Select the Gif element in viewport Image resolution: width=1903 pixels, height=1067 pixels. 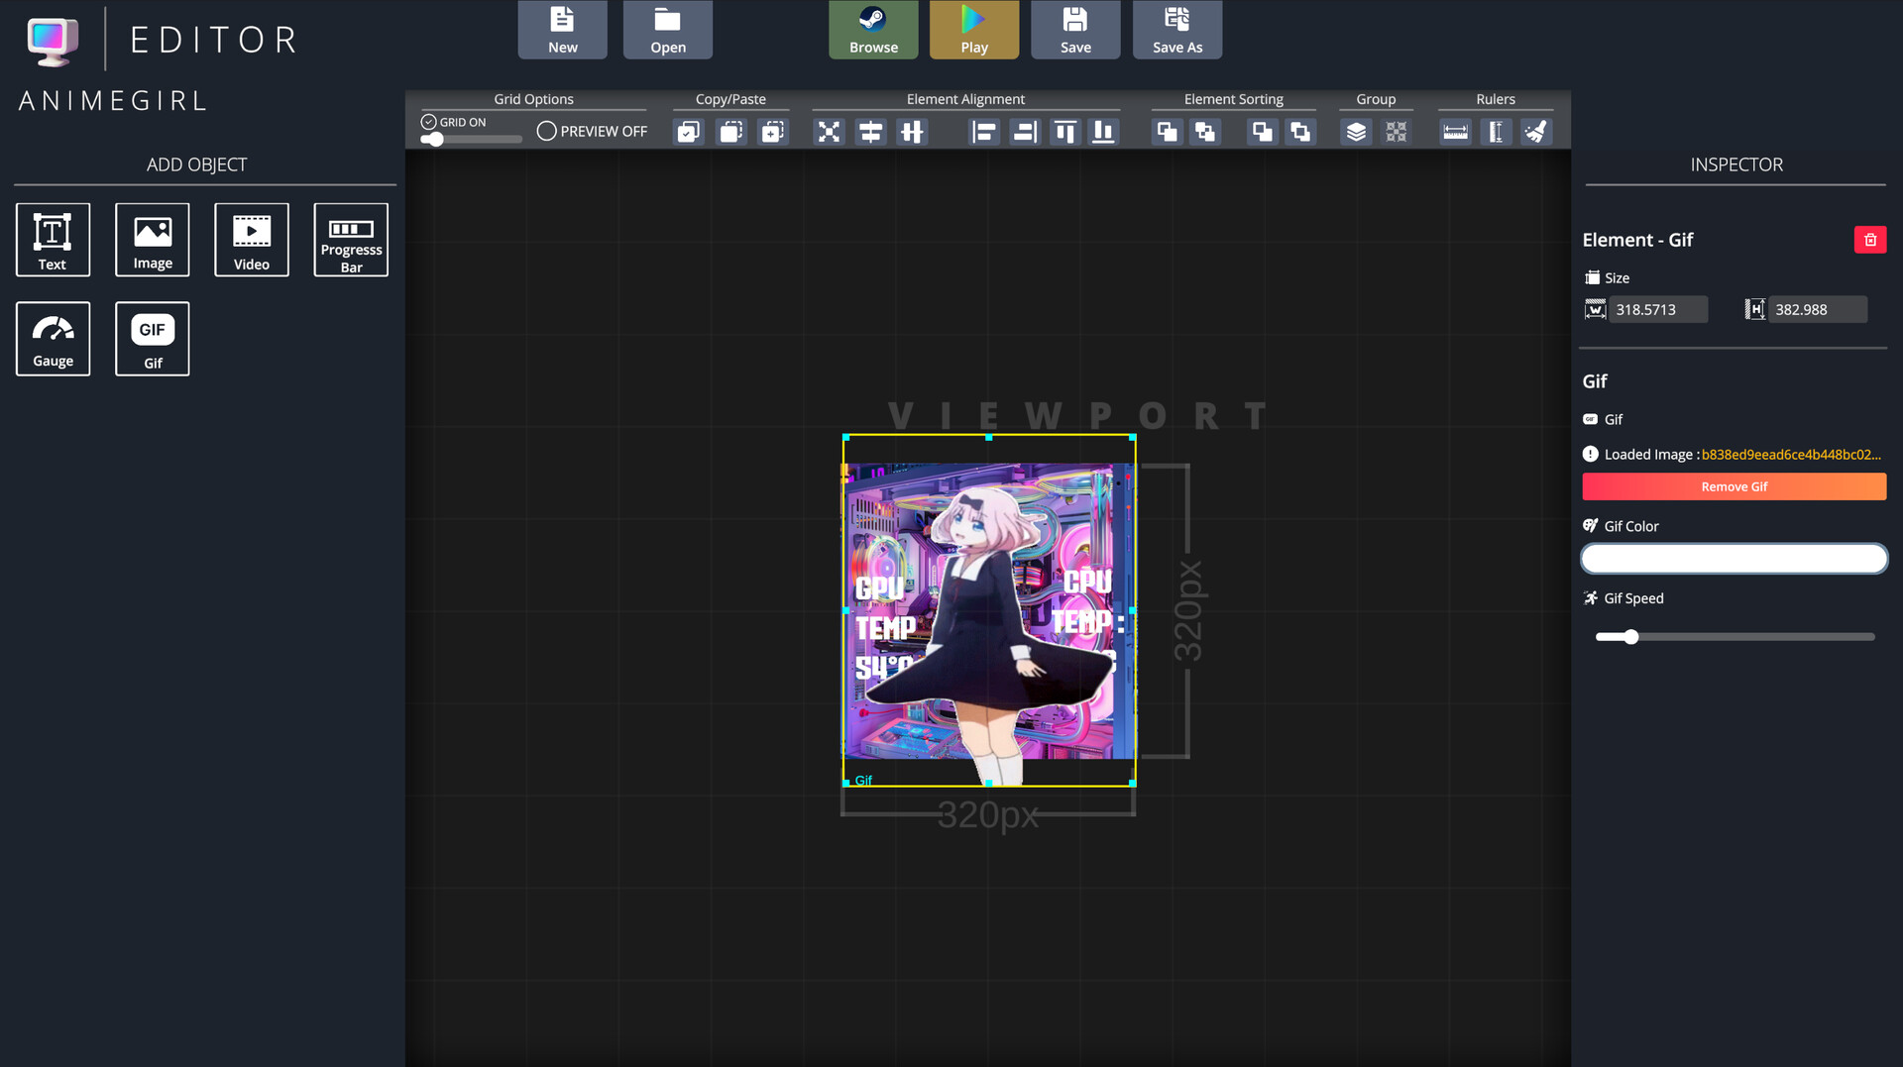pyautogui.click(x=988, y=610)
